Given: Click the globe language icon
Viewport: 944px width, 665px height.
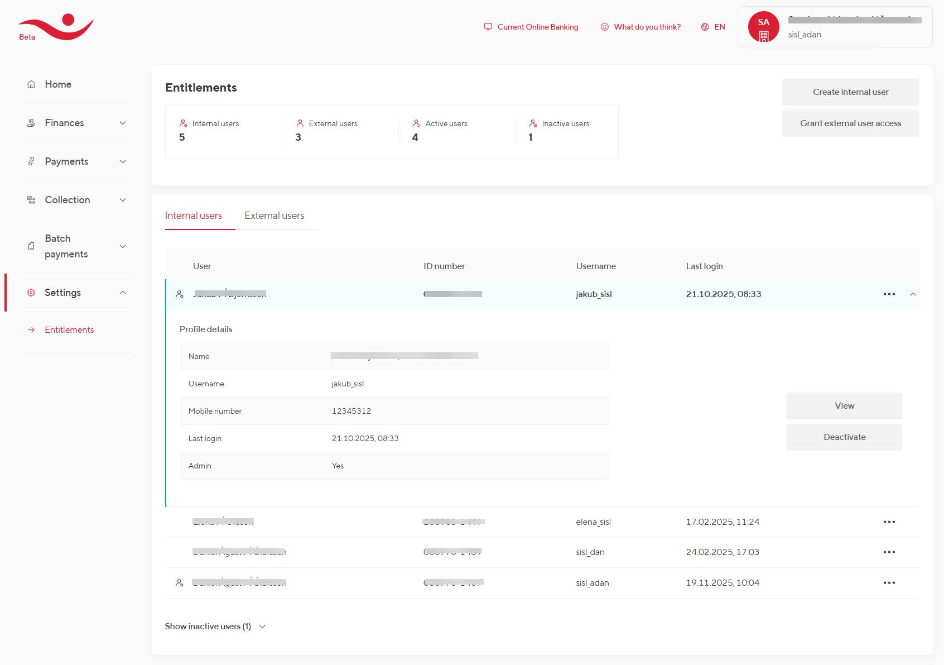Looking at the screenshot, I should coord(705,27).
